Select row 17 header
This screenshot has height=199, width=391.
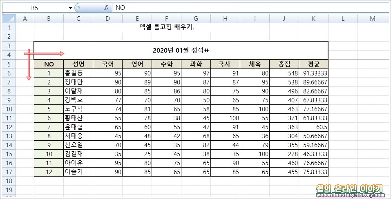(x=9, y=172)
